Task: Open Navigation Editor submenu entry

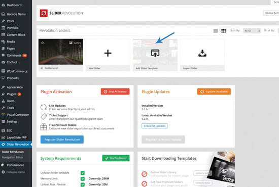Action: (x=13, y=157)
